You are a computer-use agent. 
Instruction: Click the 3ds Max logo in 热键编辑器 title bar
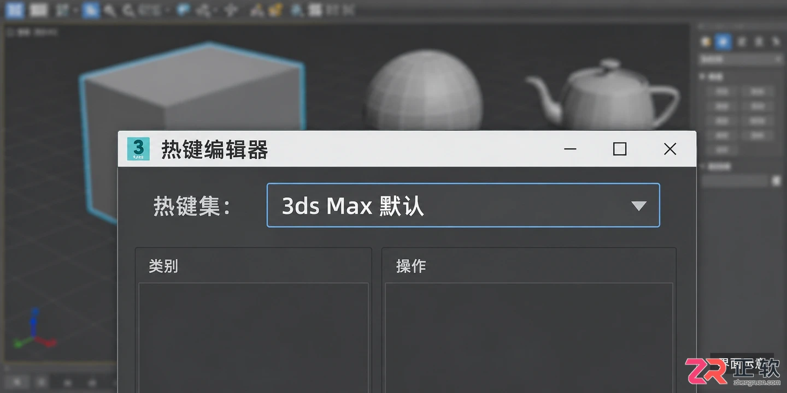(x=138, y=149)
